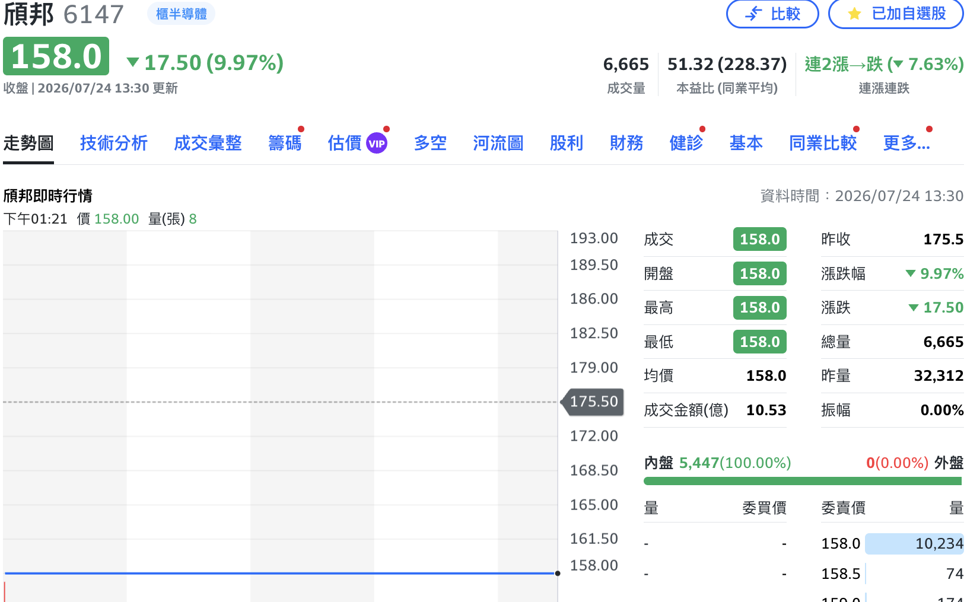Viewport: 967px width, 602px height.
Task: Click the 昨收 175.5 value
Action: (943, 239)
